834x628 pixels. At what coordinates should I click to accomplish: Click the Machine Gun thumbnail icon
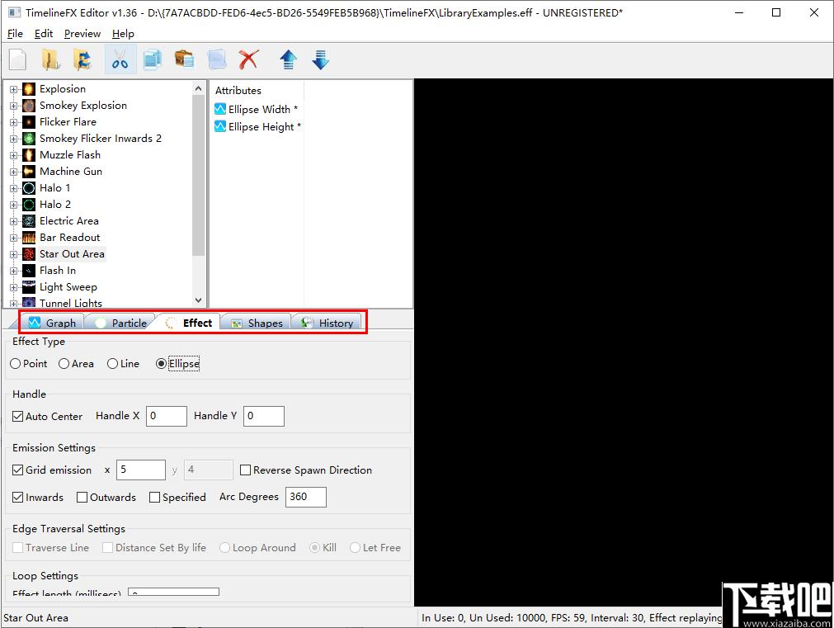pos(29,172)
